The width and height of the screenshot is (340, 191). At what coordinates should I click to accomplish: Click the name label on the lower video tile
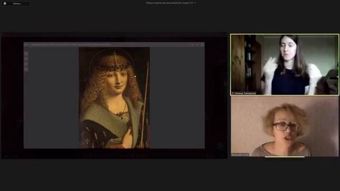240,155
